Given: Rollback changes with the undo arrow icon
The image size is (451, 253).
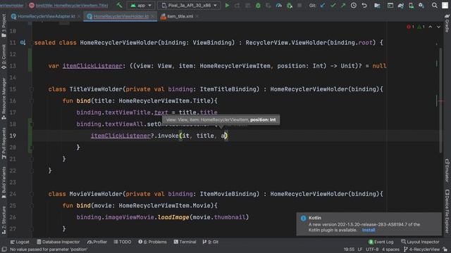Looking at the screenshot, I should 364,6.
